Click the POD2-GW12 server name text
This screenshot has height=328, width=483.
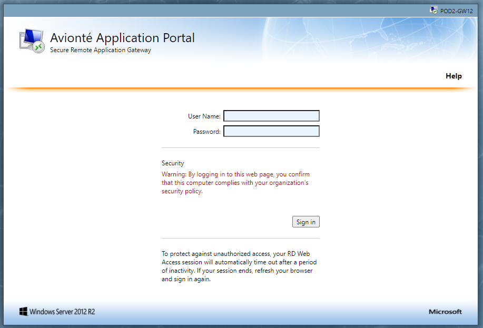[x=456, y=11]
